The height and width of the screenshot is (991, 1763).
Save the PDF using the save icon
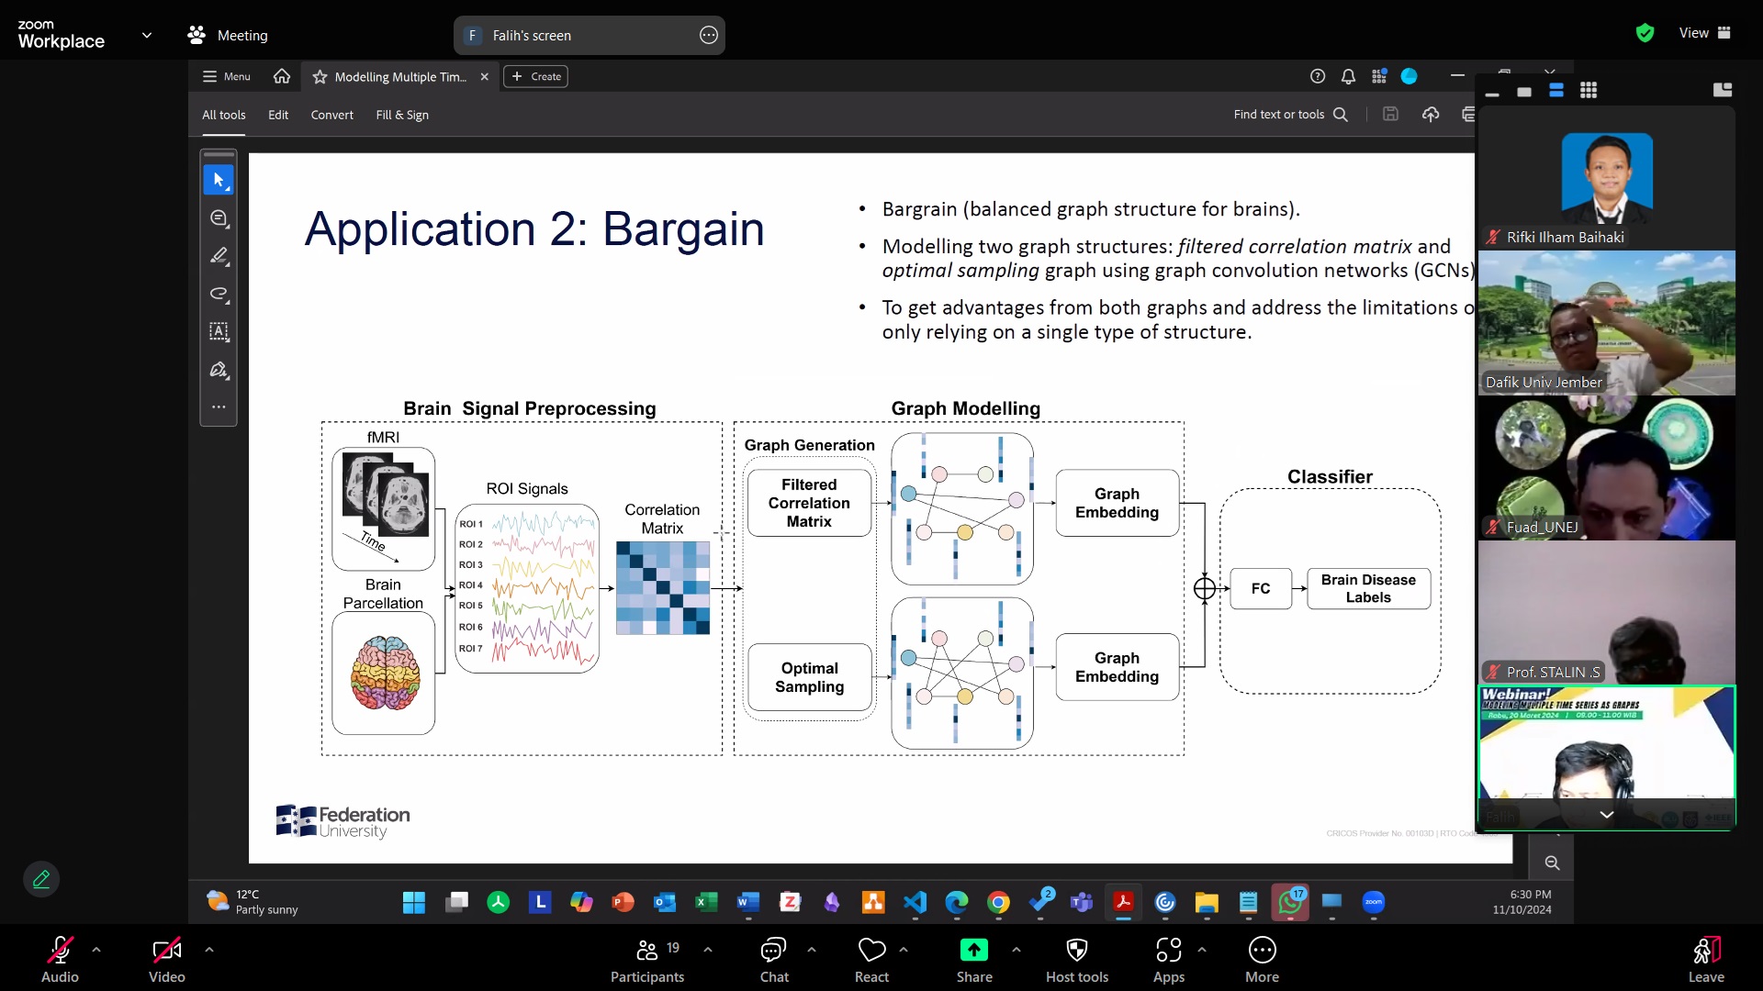coord(1390,114)
